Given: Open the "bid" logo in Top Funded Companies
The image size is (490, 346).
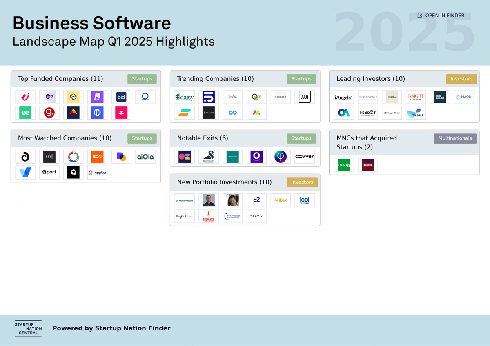Looking at the screenshot, I should 121,97.
